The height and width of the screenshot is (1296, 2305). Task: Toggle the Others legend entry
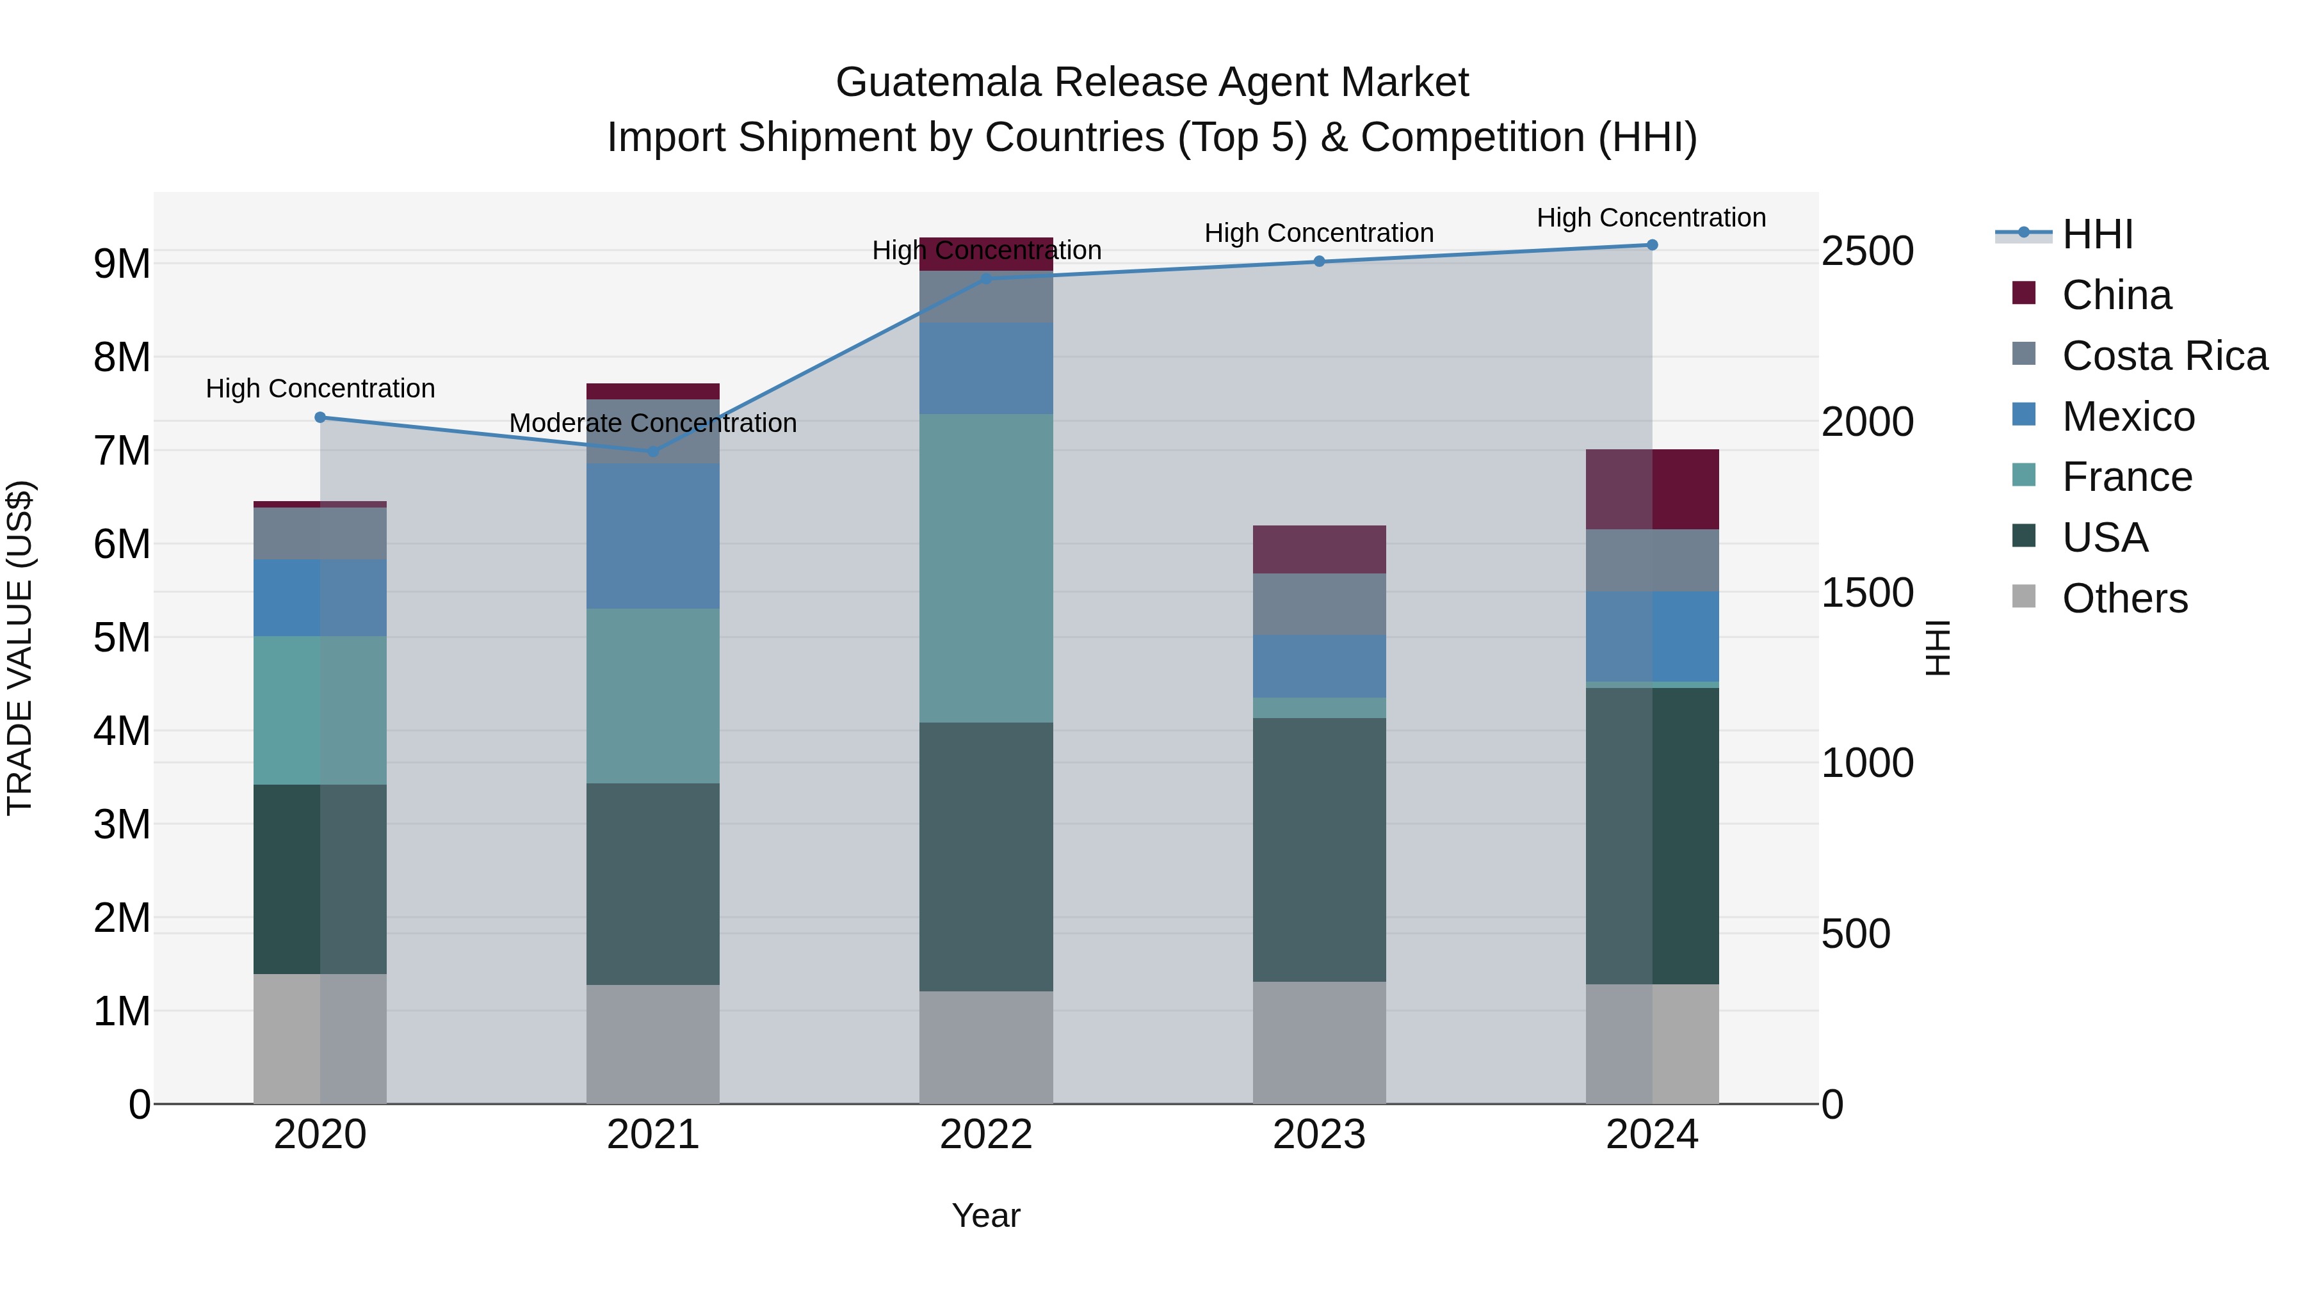2099,598
